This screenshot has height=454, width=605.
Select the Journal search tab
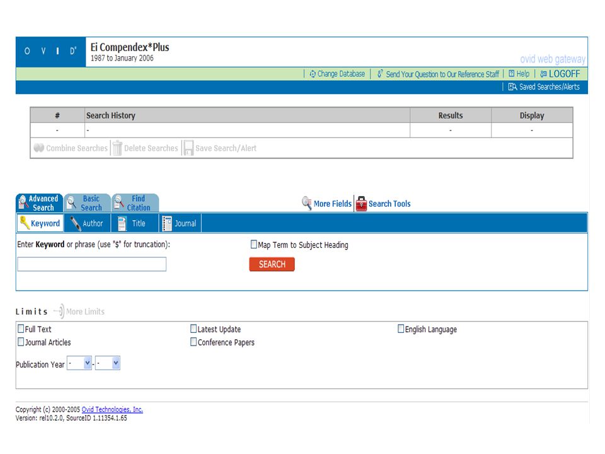point(180,223)
